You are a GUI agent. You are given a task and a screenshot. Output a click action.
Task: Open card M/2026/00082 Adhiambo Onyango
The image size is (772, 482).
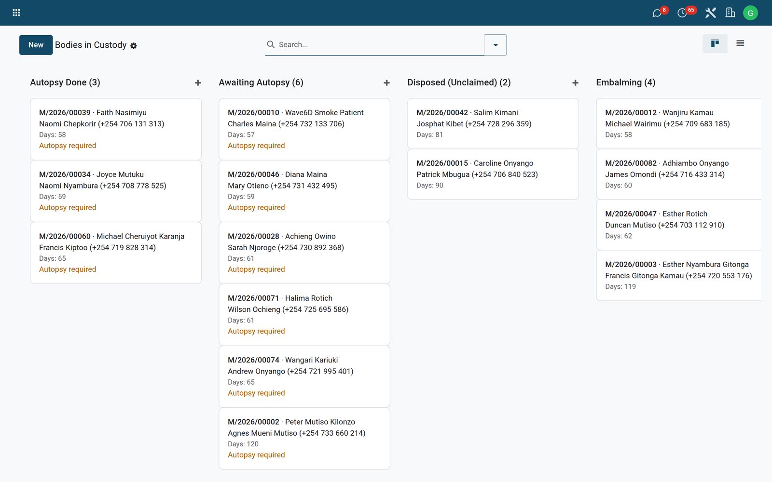(x=679, y=174)
